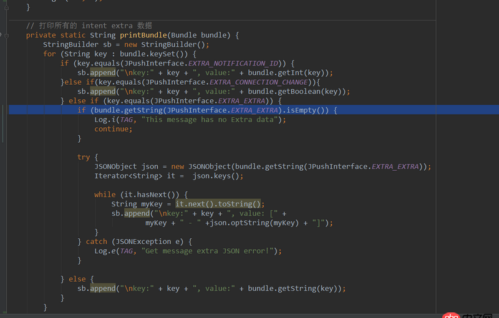Click the continue keyword

(x=113, y=129)
